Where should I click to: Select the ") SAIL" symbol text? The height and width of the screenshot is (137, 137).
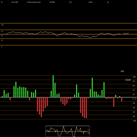click(90, 2)
